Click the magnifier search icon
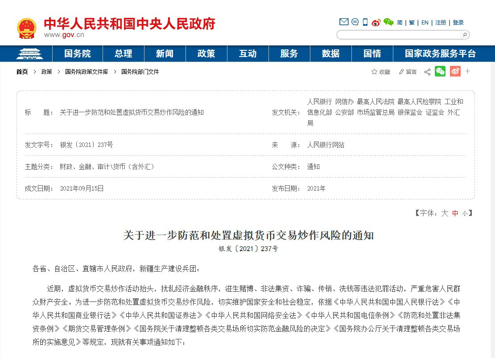Image resolution: width=495 pixels, height=358 pixels. coord(464,35)
